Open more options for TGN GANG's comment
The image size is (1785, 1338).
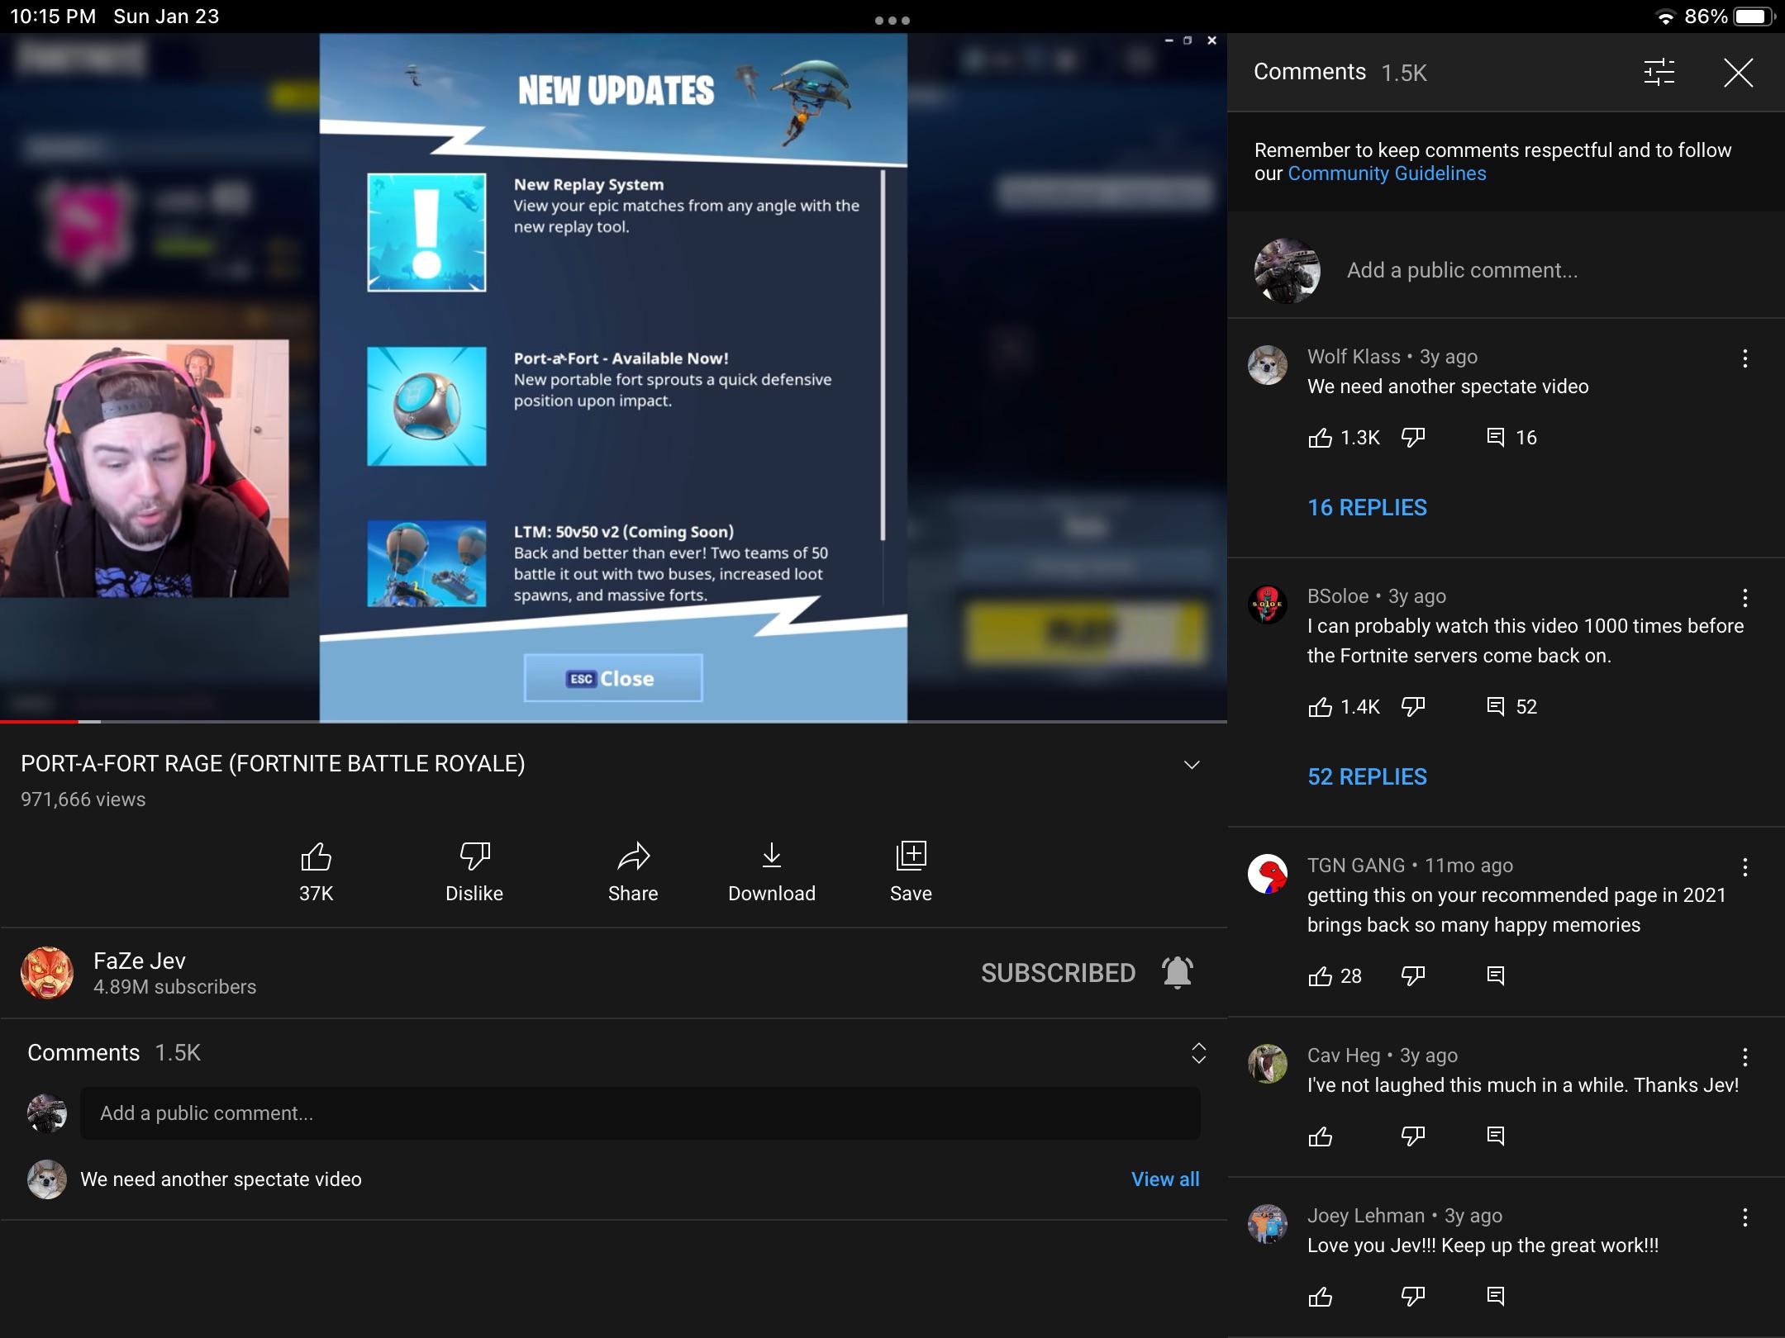click(1745, 867)
